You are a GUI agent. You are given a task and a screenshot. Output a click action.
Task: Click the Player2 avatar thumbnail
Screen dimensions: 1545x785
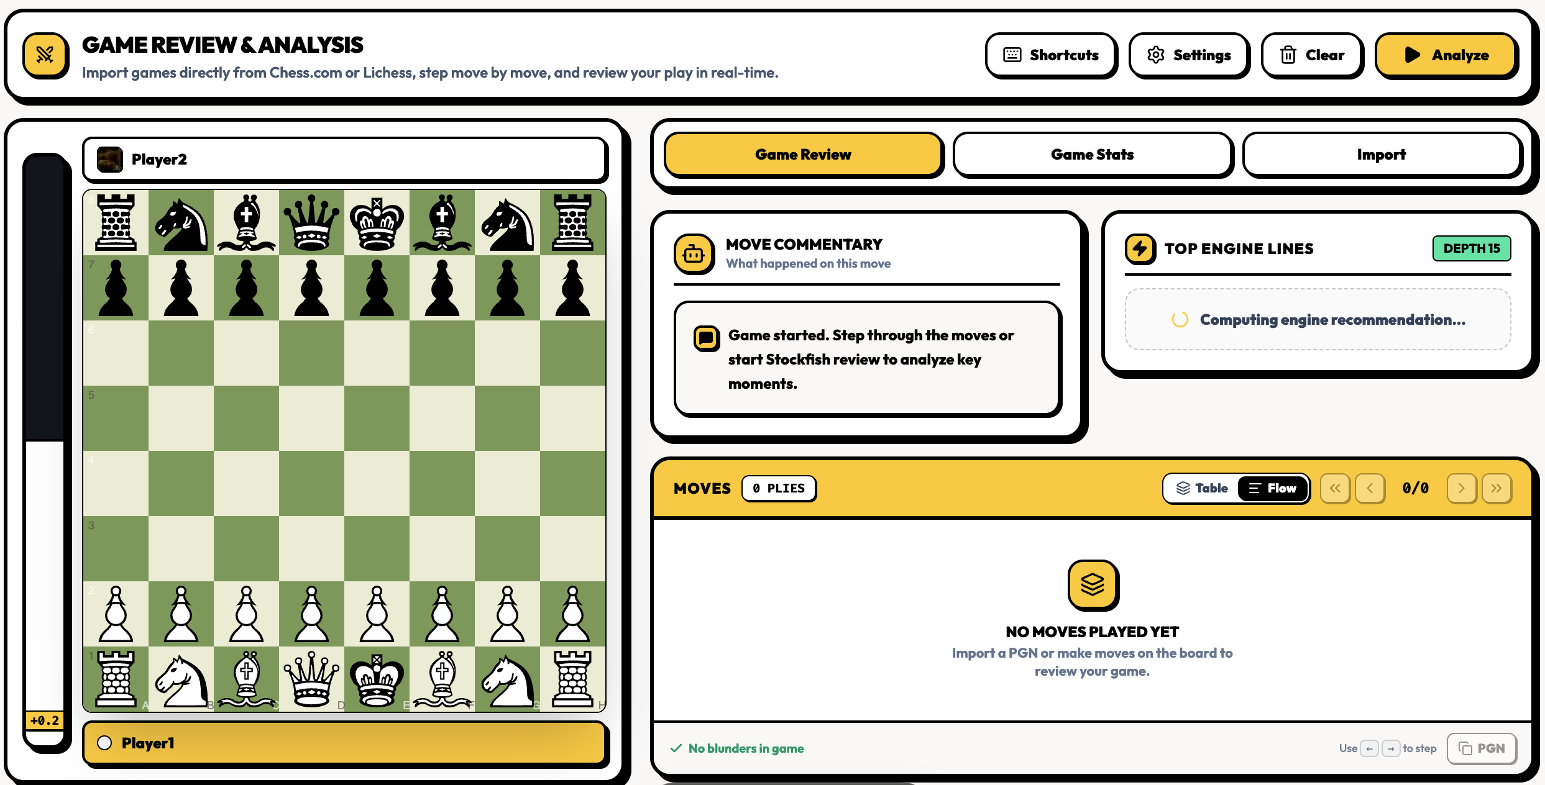110,160
